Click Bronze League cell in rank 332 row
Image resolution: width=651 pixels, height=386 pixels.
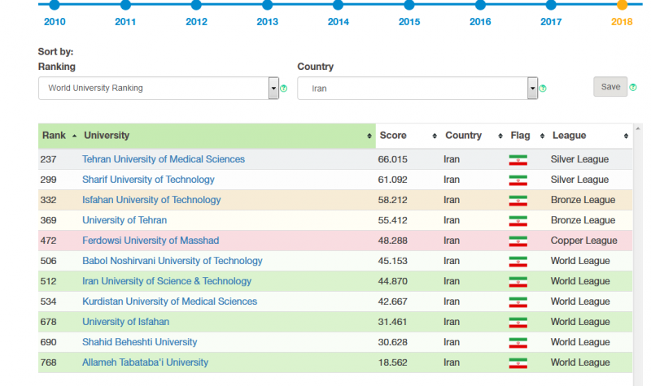pos(583,200)
